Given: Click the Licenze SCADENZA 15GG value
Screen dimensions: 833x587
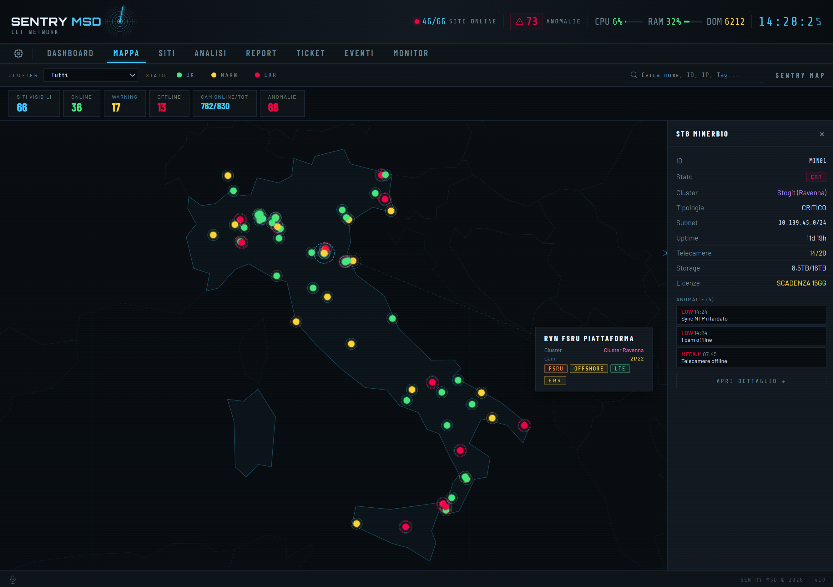Looking at the screenshot, I should coord(801,283).
